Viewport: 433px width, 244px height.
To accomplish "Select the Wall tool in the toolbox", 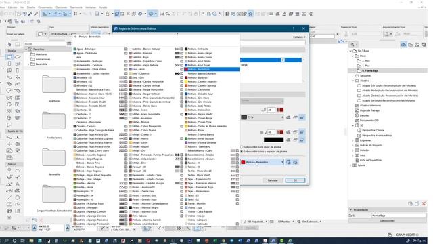I will coord(9,57).
